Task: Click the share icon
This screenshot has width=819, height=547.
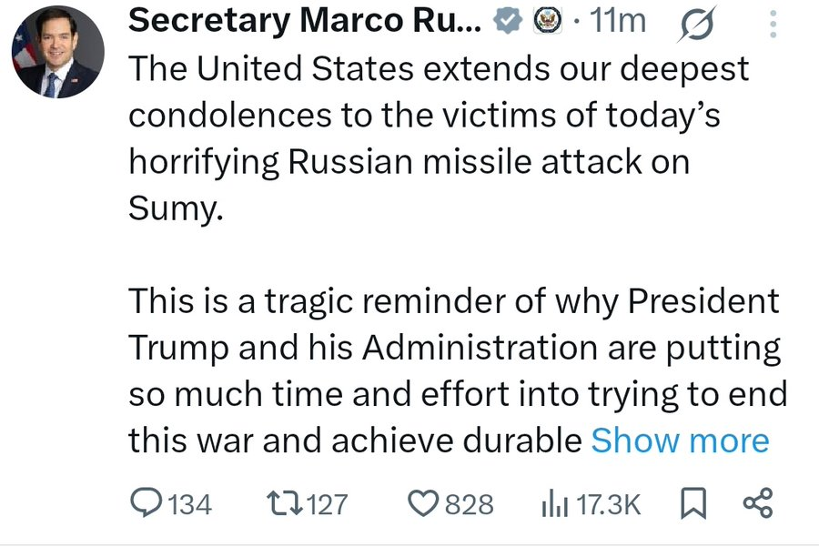Action: (757, 503)
